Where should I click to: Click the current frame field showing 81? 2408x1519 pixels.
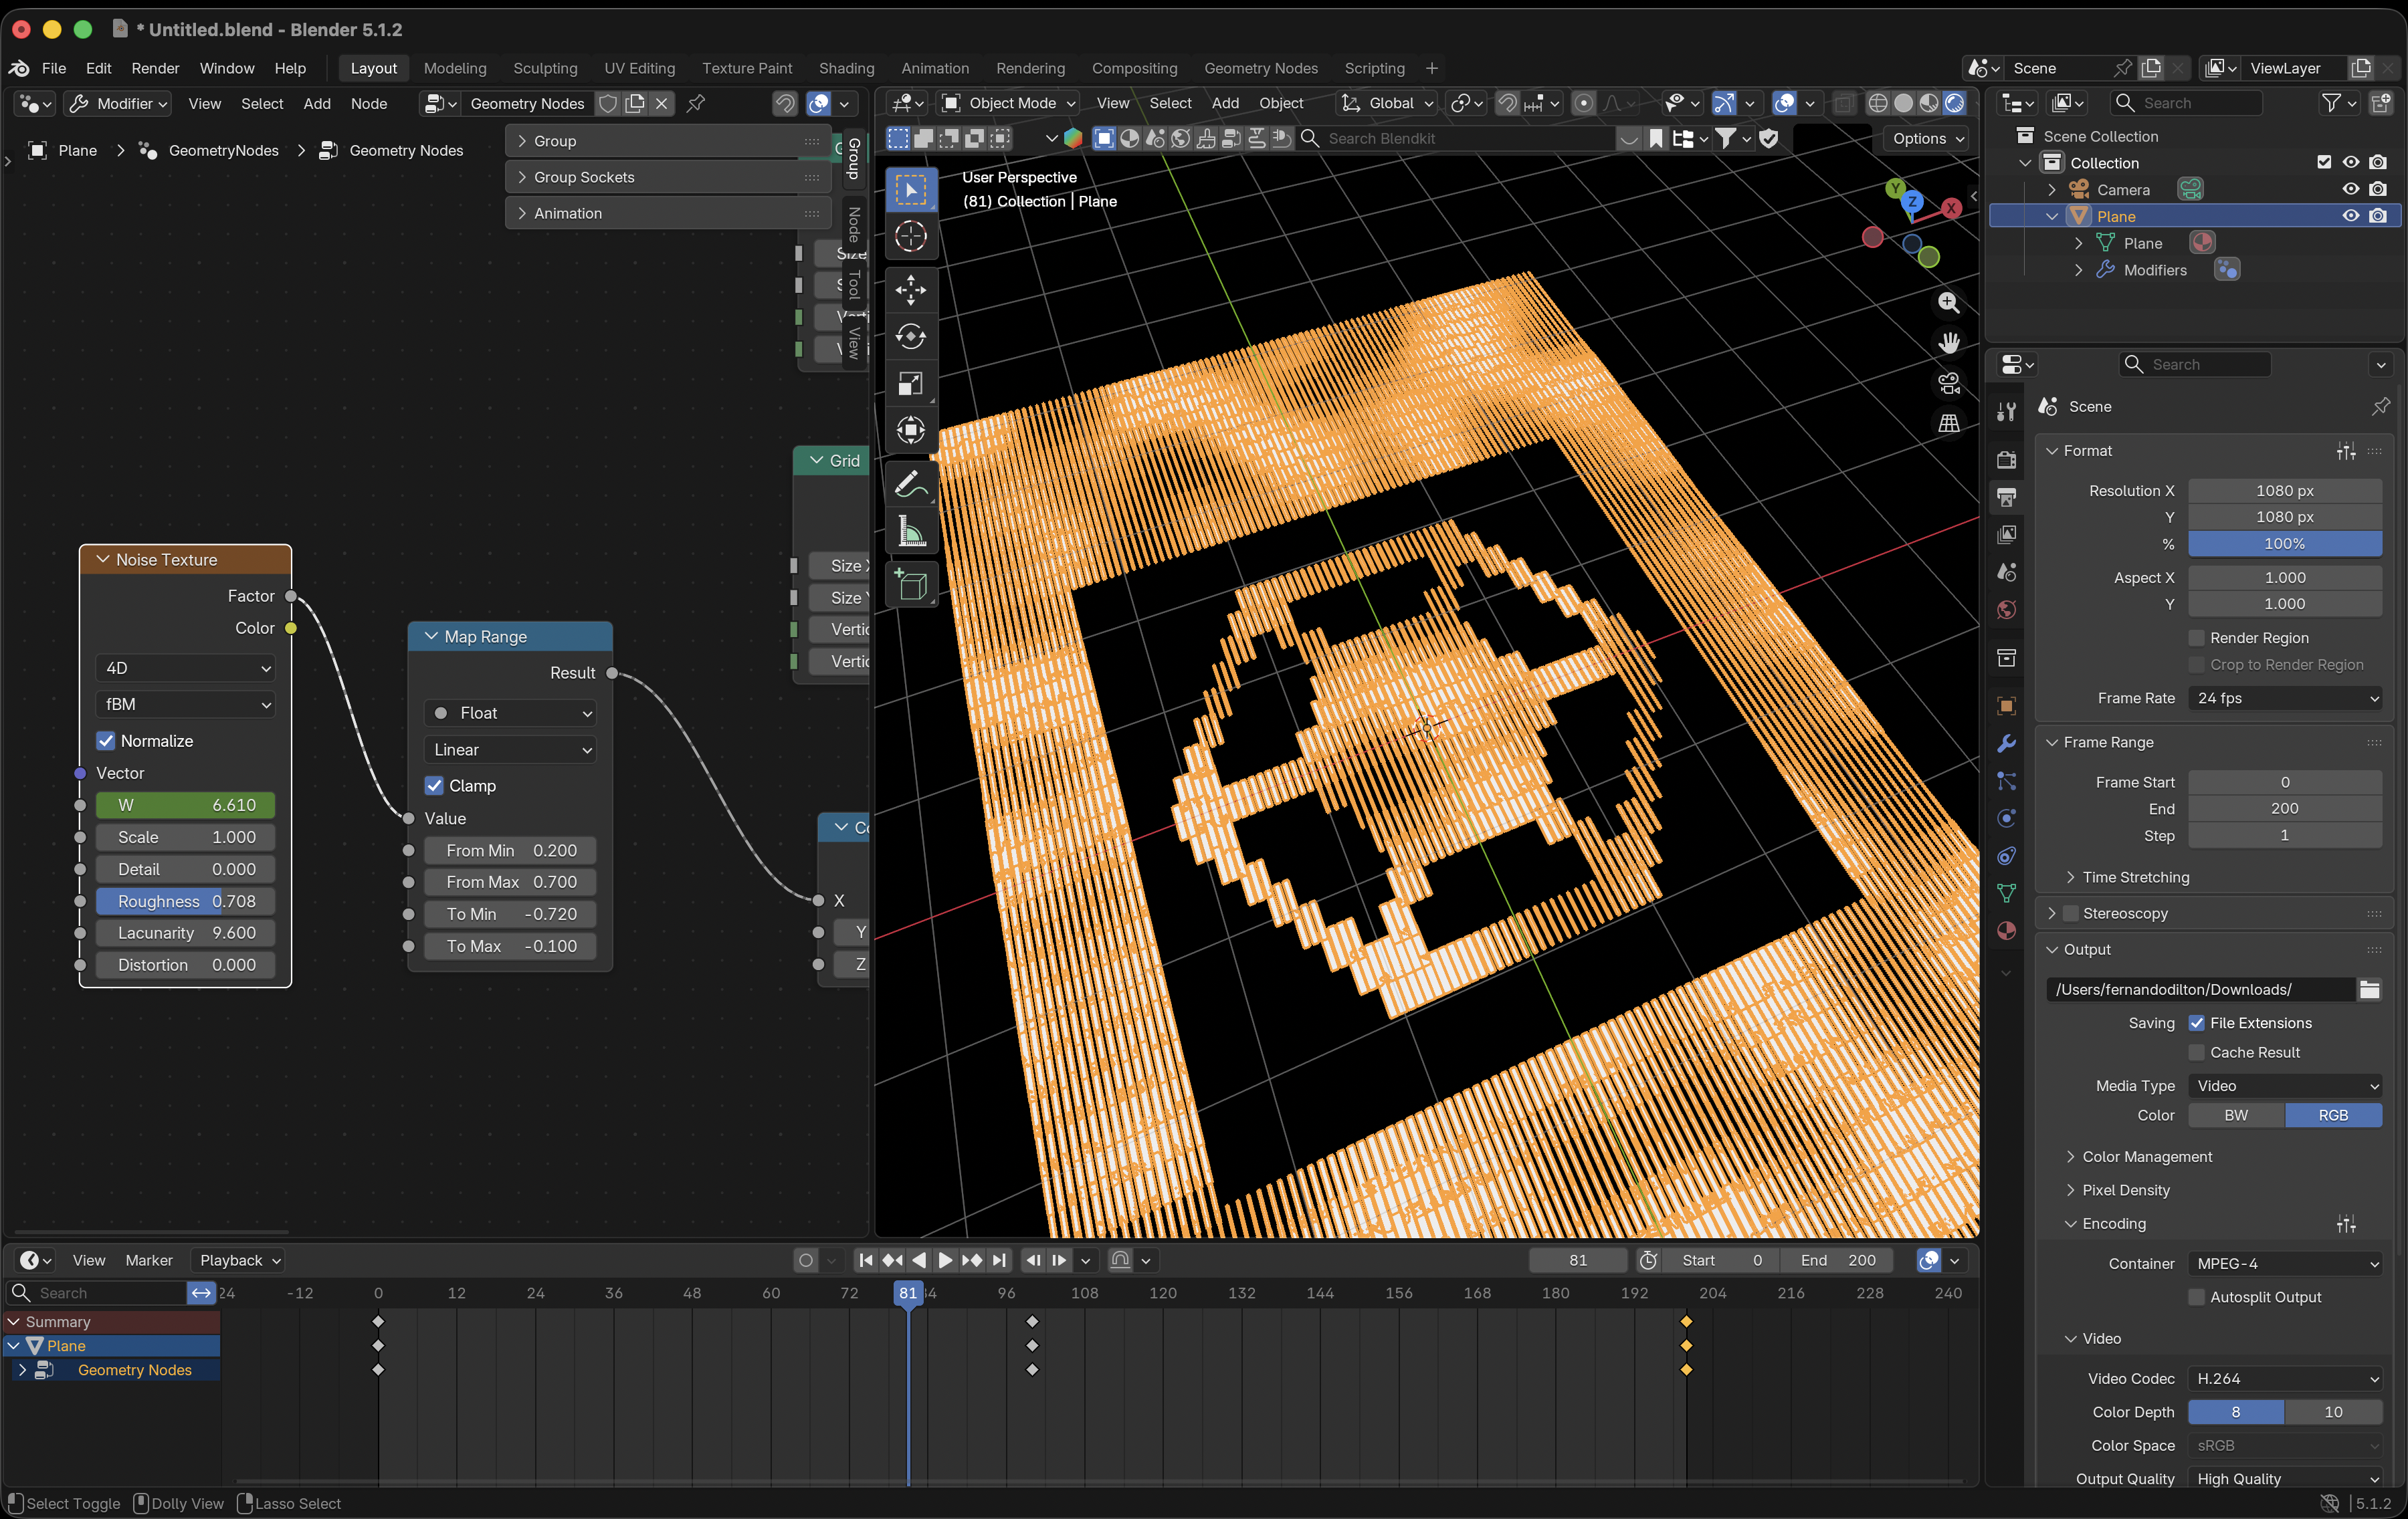[x=1577, y=1260]
